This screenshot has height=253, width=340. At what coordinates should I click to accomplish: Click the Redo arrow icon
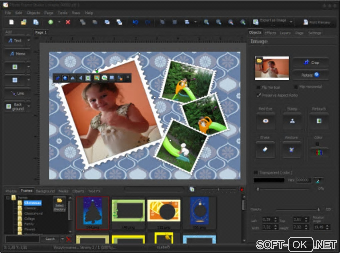(148, 22)
